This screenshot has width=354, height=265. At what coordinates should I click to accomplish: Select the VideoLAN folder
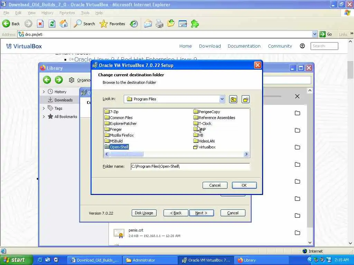click(x=204, y=141)
